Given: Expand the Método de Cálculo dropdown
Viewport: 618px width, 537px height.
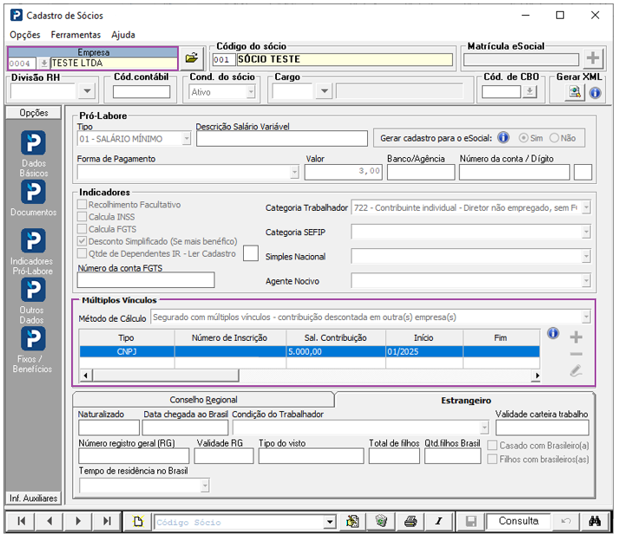Looking at the screenshot, I should click(x=586, y=317).
